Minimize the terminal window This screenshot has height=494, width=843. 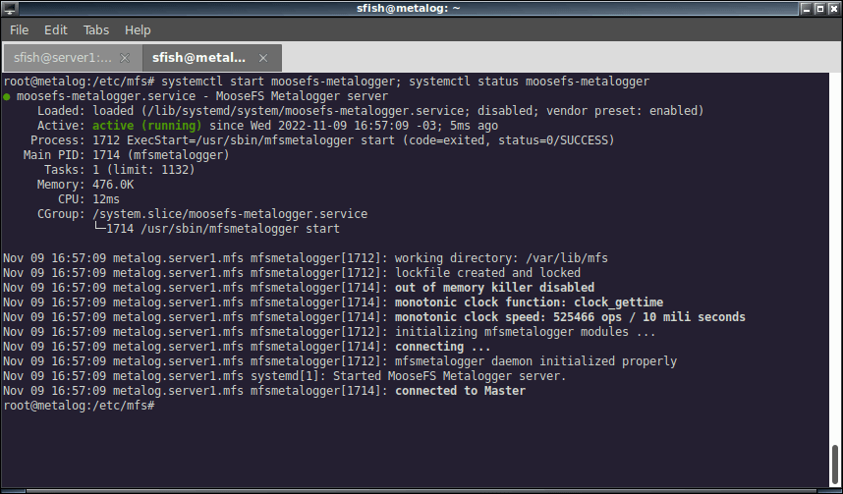[806, 8]
